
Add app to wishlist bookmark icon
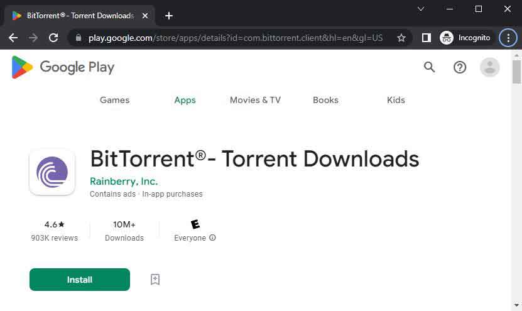[x=155, y=280]
